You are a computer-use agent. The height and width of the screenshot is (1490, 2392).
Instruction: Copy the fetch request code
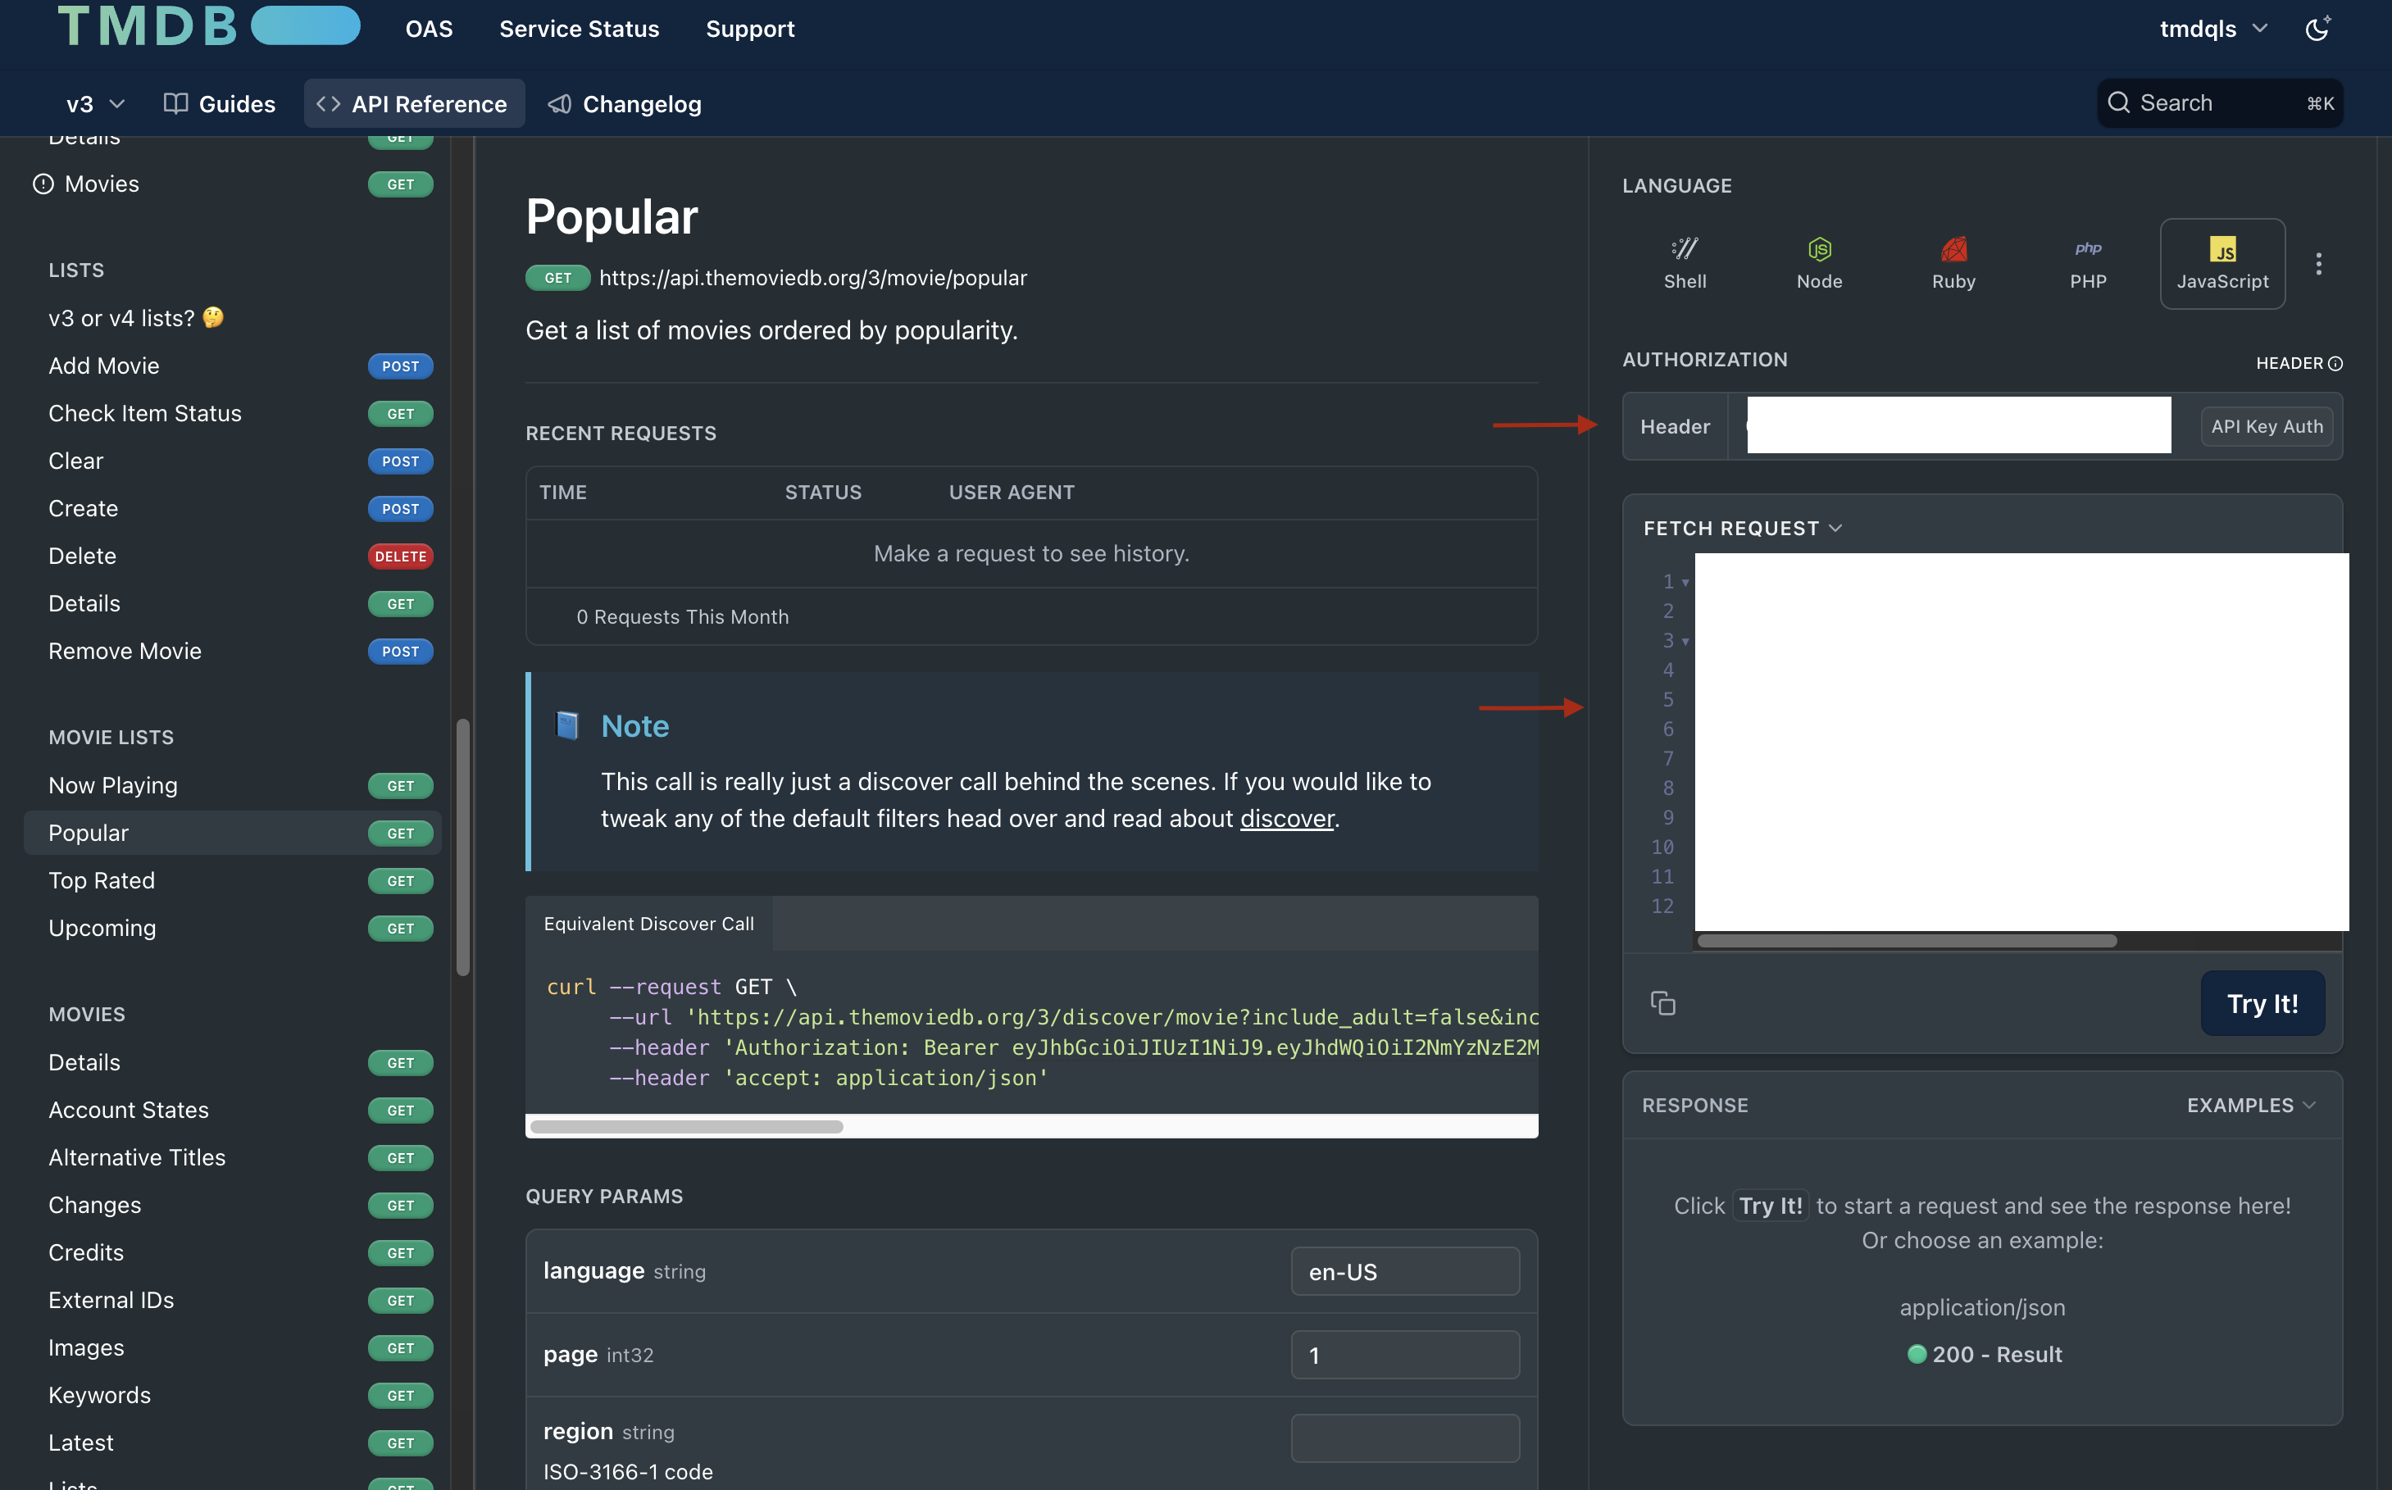click(x=1662, y=1003)
